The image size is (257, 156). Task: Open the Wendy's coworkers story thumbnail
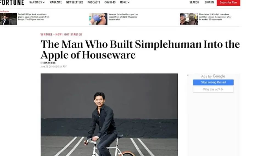[189, 19]
